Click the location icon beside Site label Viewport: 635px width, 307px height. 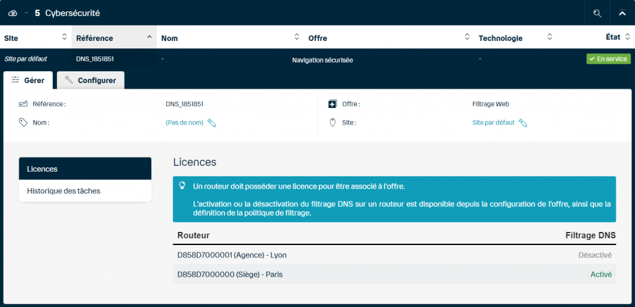332,123
